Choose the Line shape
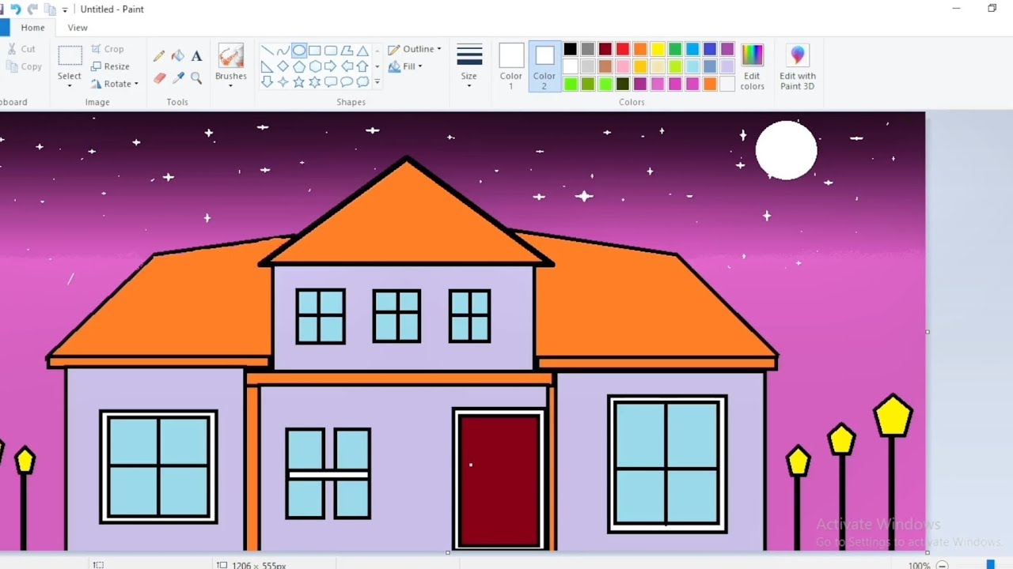Image resolution: width=1013 pixels, height=569 pixels. pos(267,51)
